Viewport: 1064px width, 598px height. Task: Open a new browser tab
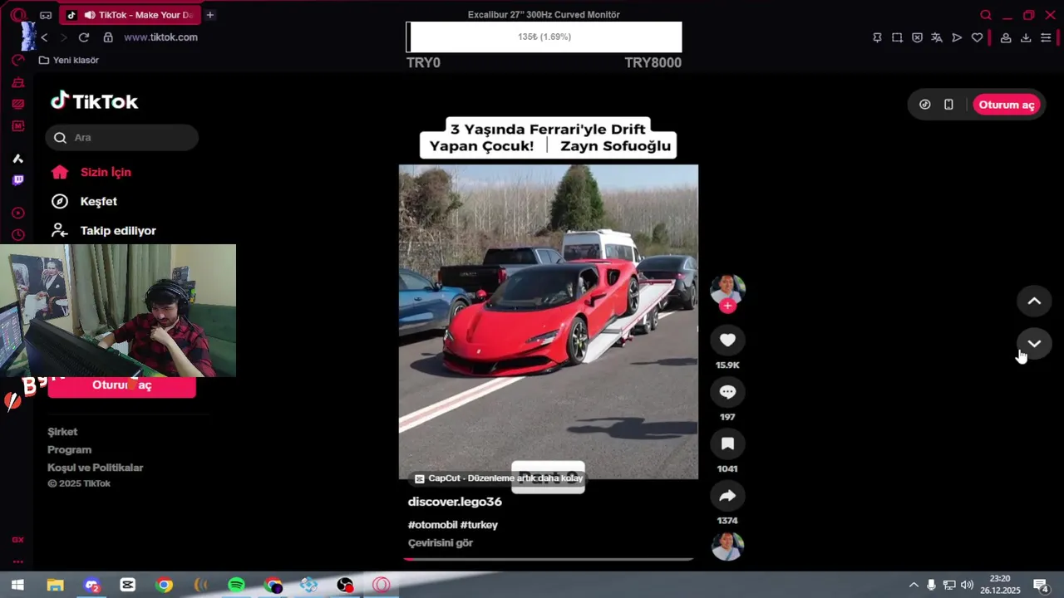tap(210, 15)
